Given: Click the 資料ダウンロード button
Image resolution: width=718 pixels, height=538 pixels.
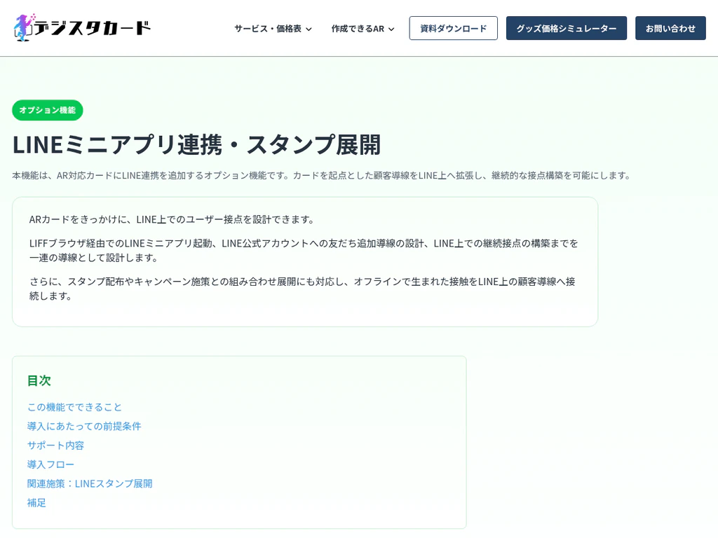Looking at the screenshot, I should click(454, 28).
